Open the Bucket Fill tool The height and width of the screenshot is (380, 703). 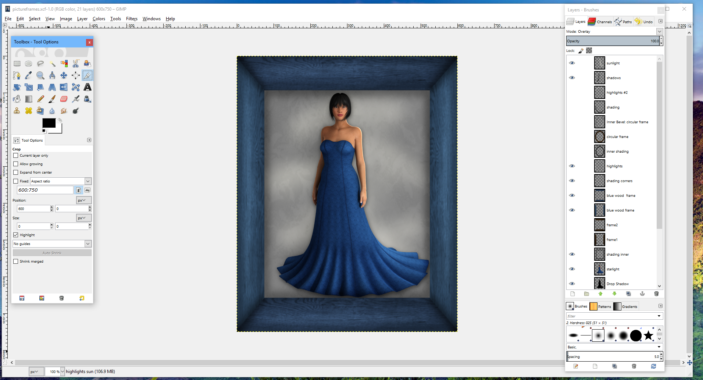coord(17,99)
